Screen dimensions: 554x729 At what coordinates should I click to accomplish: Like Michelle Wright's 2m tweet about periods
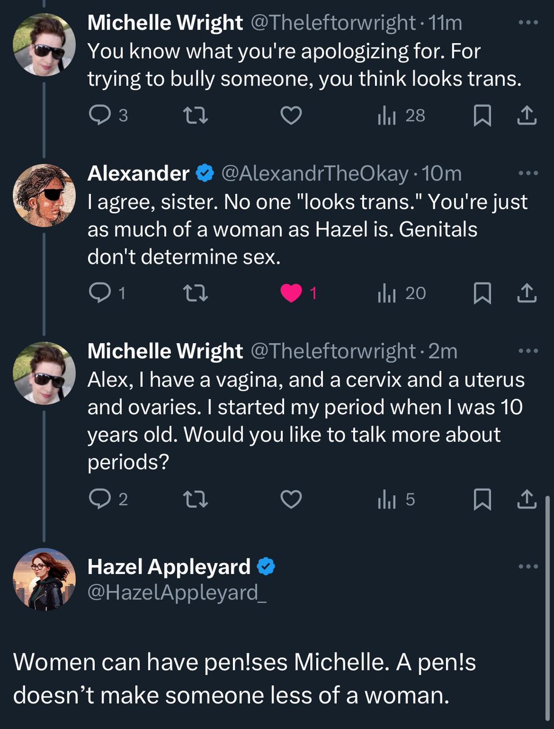[292, 499]
